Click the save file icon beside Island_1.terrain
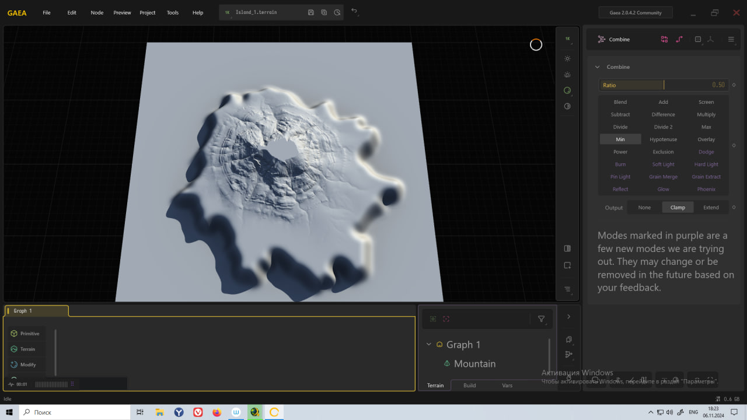 (x=310, y=12)
